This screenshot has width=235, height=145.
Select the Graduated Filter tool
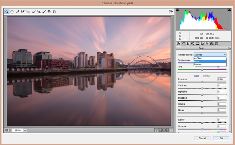click(x=49, y=11)
